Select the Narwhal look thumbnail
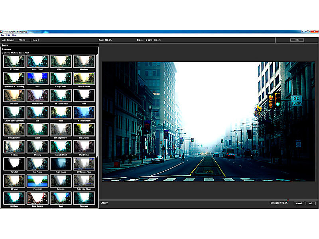Screen dimensions: 319x239 (14, 164)
